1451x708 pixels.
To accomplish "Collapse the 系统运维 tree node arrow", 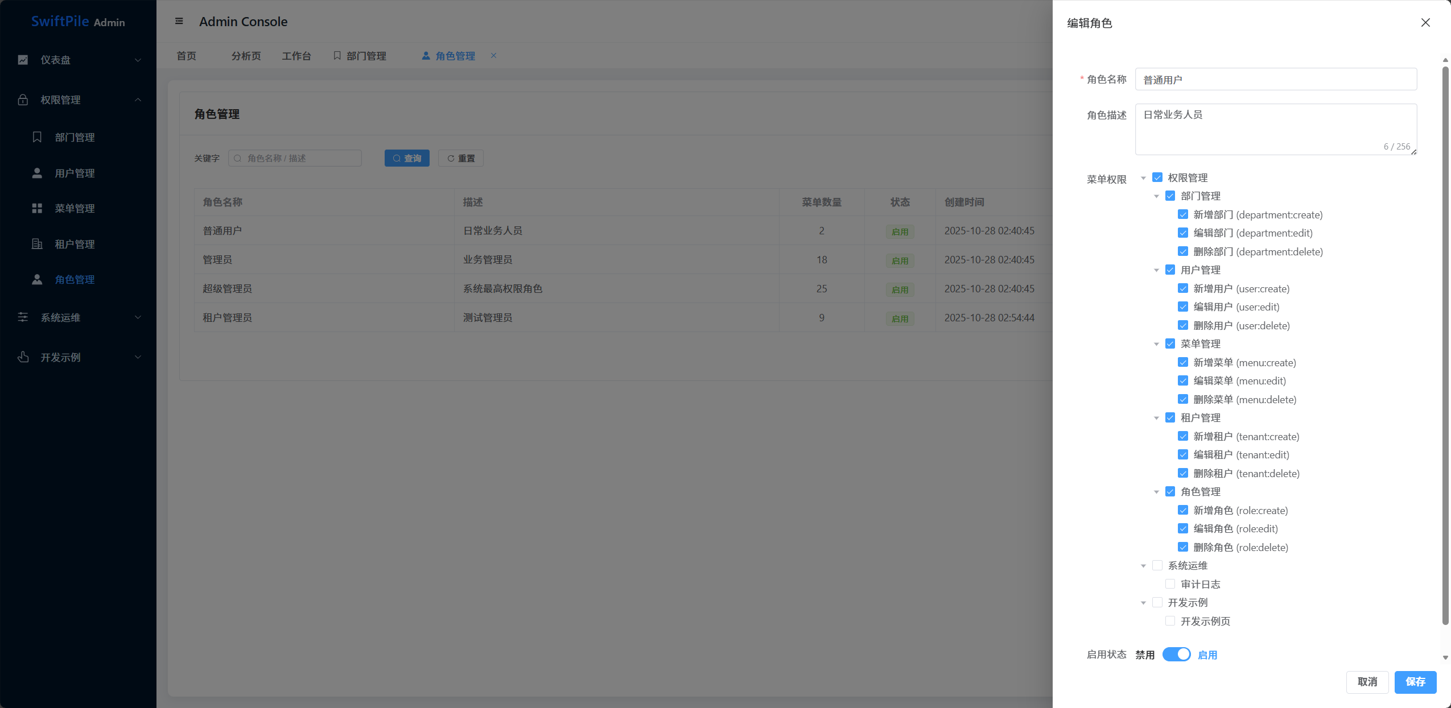I will [1143, 566].
